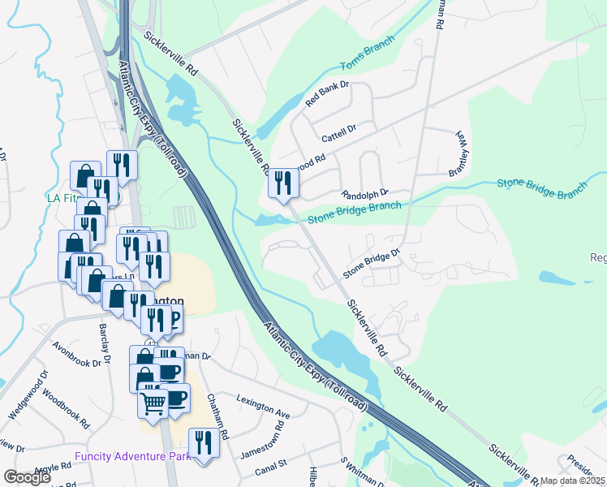Image resolution: width=607 pixels, height=487 pixels.
Task: Click the shopping bag marker beside grocery cart
Action: (x=144, y=376)
